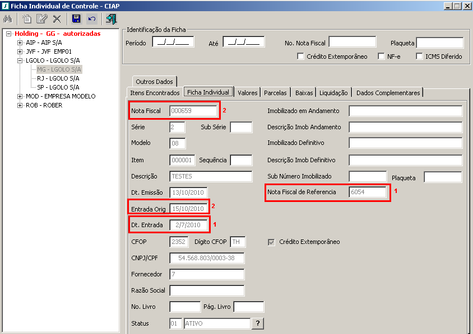The height and width of the screenshot is (334, 473).
Task: Toggle the NF-e checkbox
Action: (x=381, y=57)
